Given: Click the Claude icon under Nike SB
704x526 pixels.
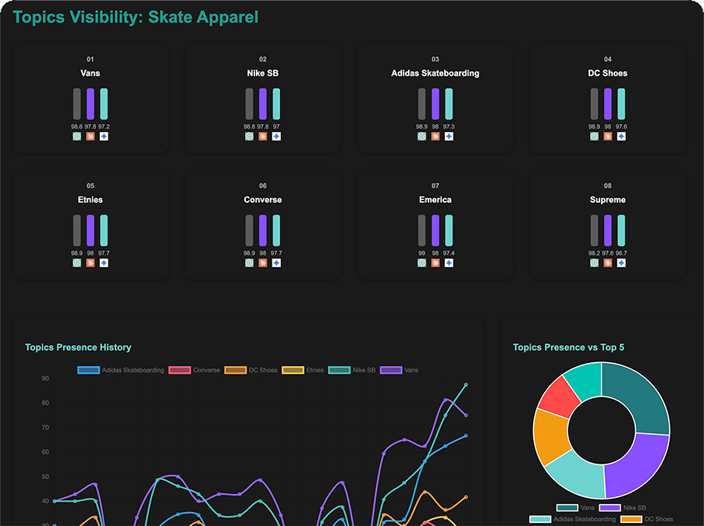Looking at the screenshot, I should click(x=263, y=137).
